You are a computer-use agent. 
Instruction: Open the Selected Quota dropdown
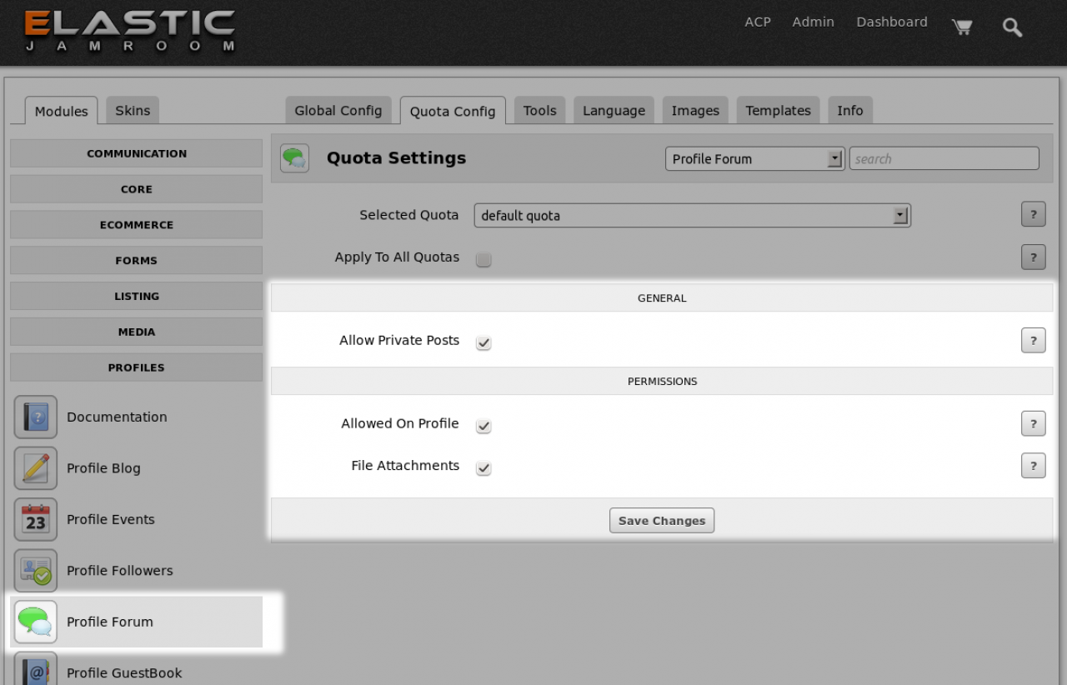pos(693,216)
